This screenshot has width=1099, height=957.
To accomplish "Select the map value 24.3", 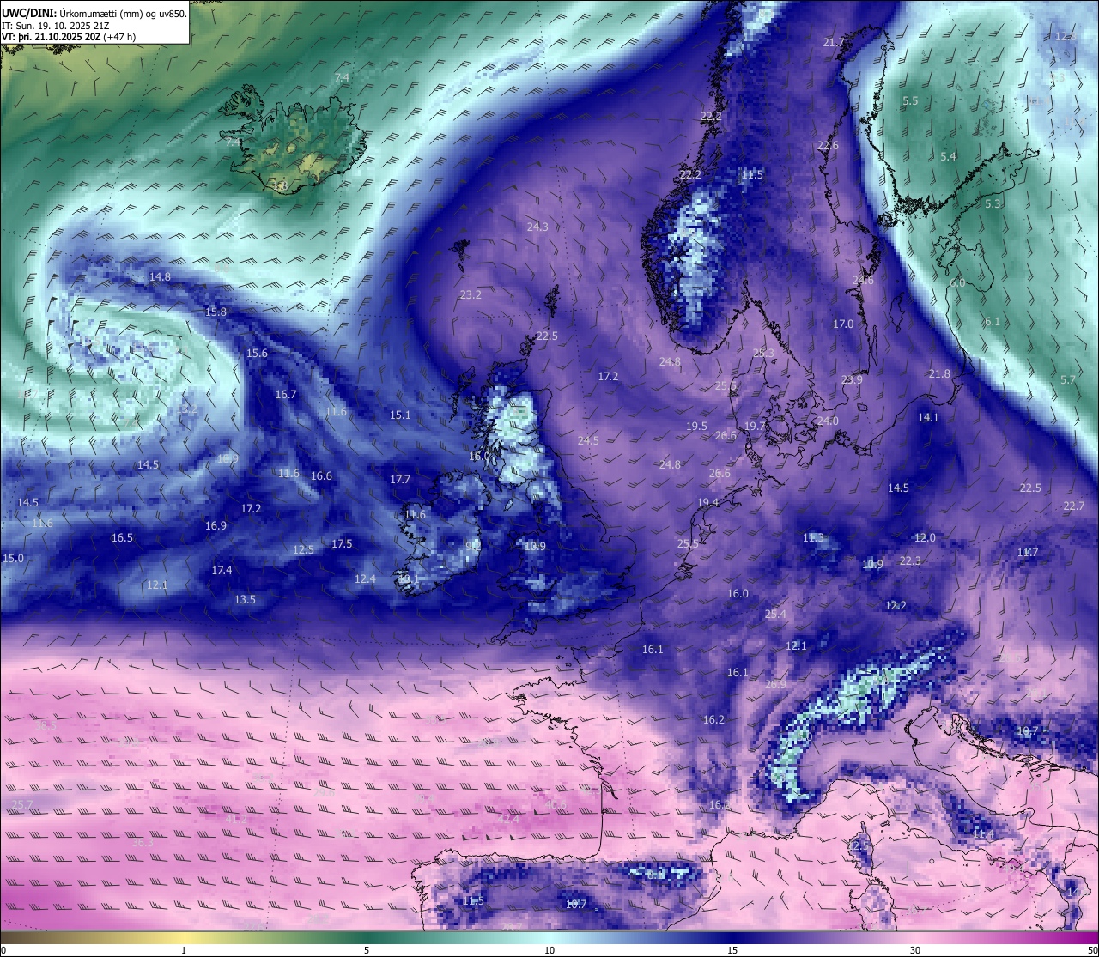I will point(537,227).
